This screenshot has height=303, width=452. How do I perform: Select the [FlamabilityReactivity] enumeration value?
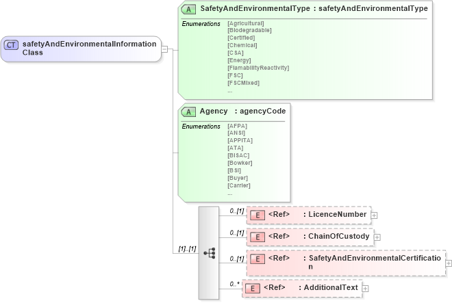click(x=258, y=68)
